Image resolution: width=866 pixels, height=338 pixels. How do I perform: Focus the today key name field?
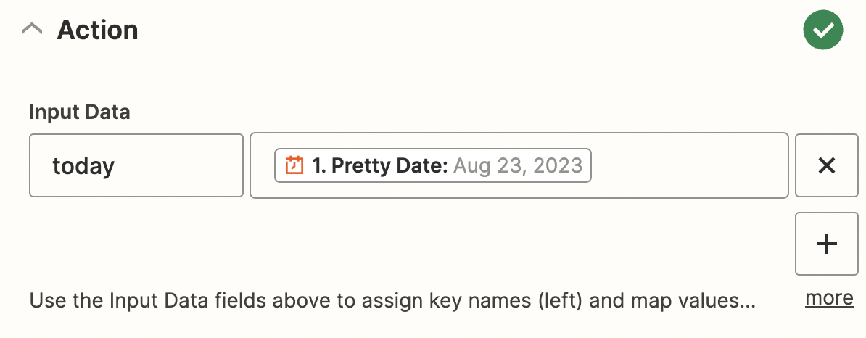(x=136, y=165)
